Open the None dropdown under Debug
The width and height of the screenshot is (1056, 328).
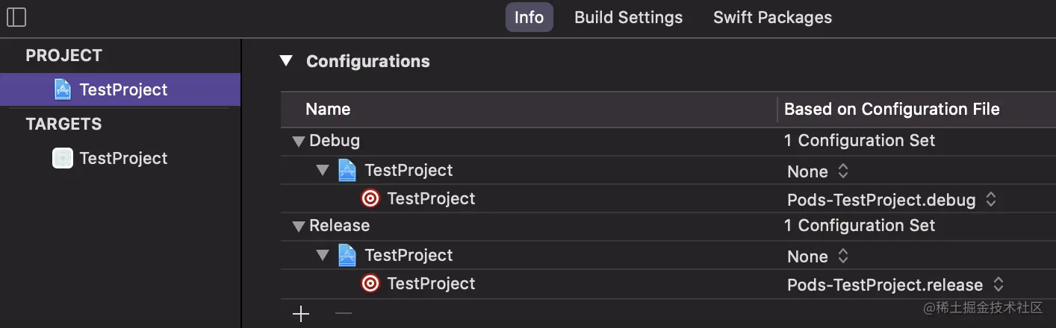pos(817,171)
